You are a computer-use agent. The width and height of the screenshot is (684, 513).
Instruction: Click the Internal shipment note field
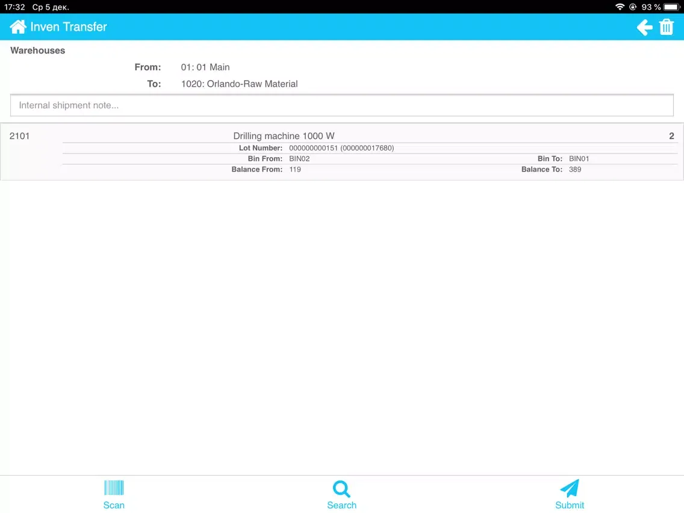click(341, 105)
